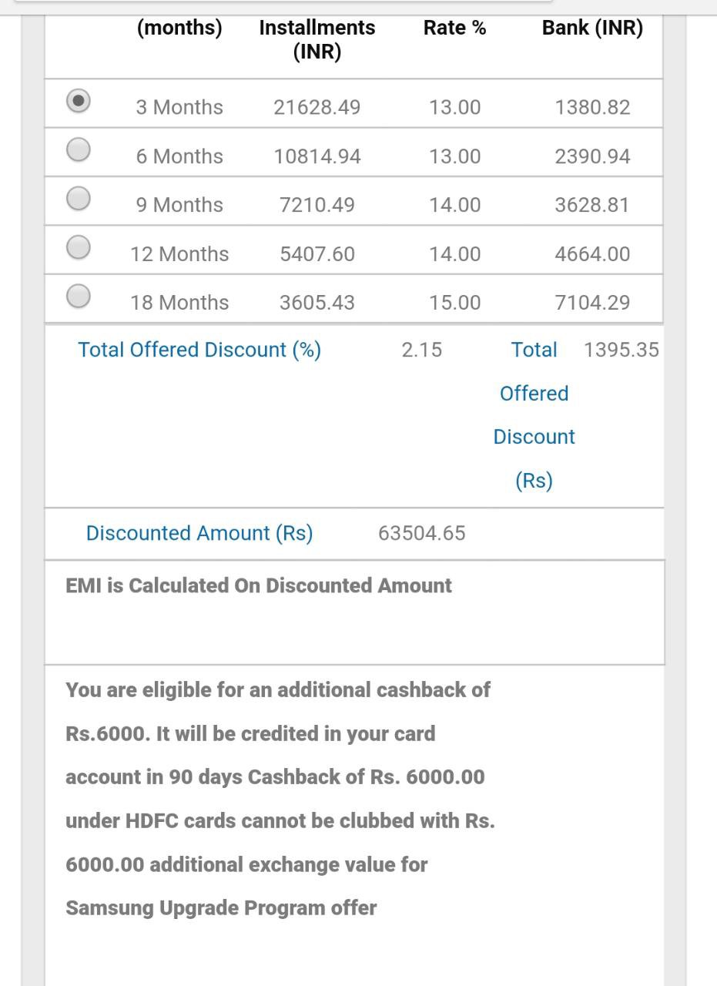Click the Installments (INR) column header

click(317, 40)
